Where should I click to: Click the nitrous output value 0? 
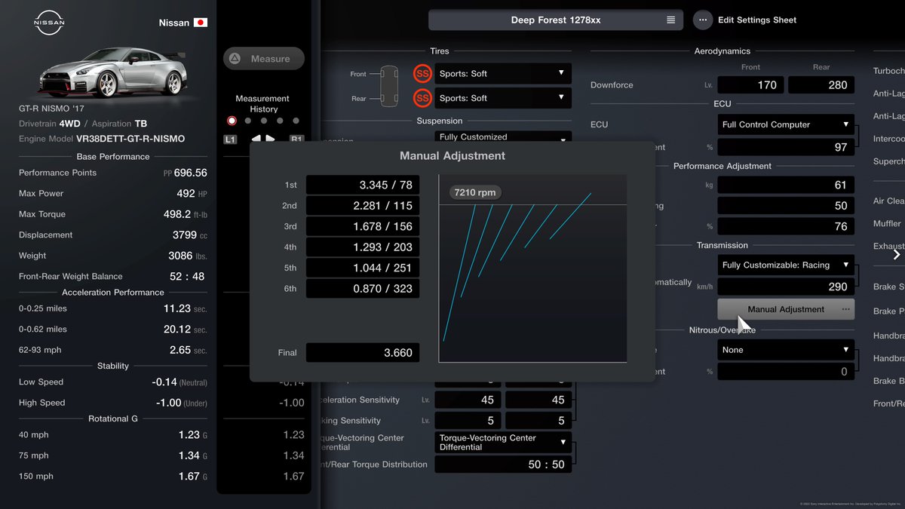coord(786,371)
